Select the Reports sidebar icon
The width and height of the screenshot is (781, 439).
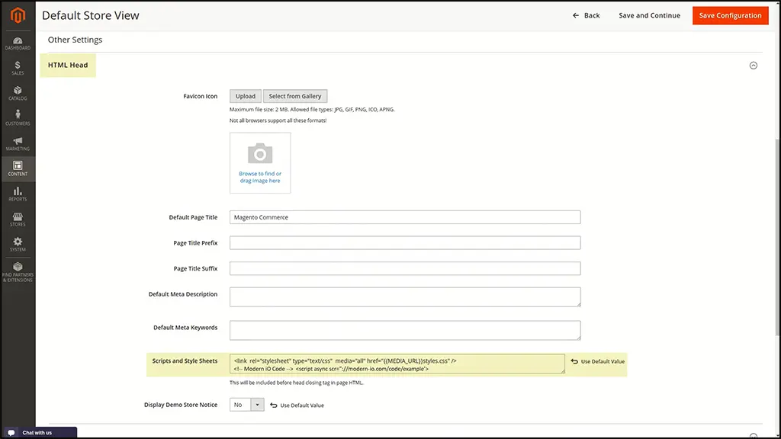click(x=18, y=194)
